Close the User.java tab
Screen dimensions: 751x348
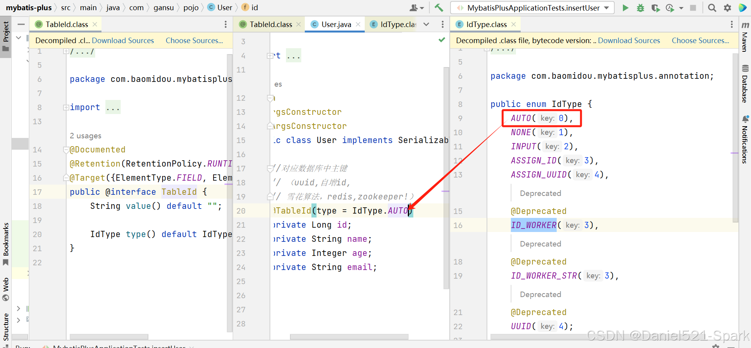[358, 24]
